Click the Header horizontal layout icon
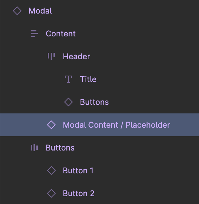 51,56
